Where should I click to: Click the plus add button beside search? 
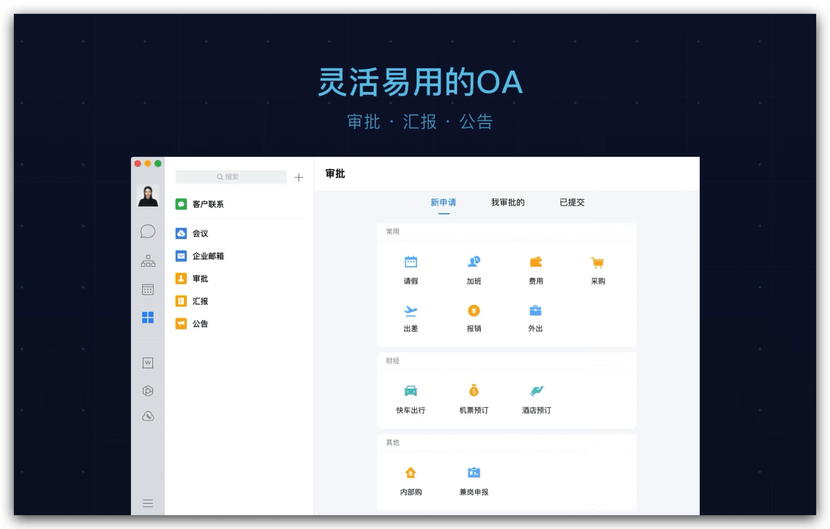click(299, 177)
